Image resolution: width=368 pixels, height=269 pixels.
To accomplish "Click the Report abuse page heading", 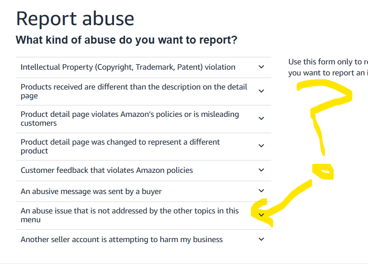I will (x=75, y=19).
